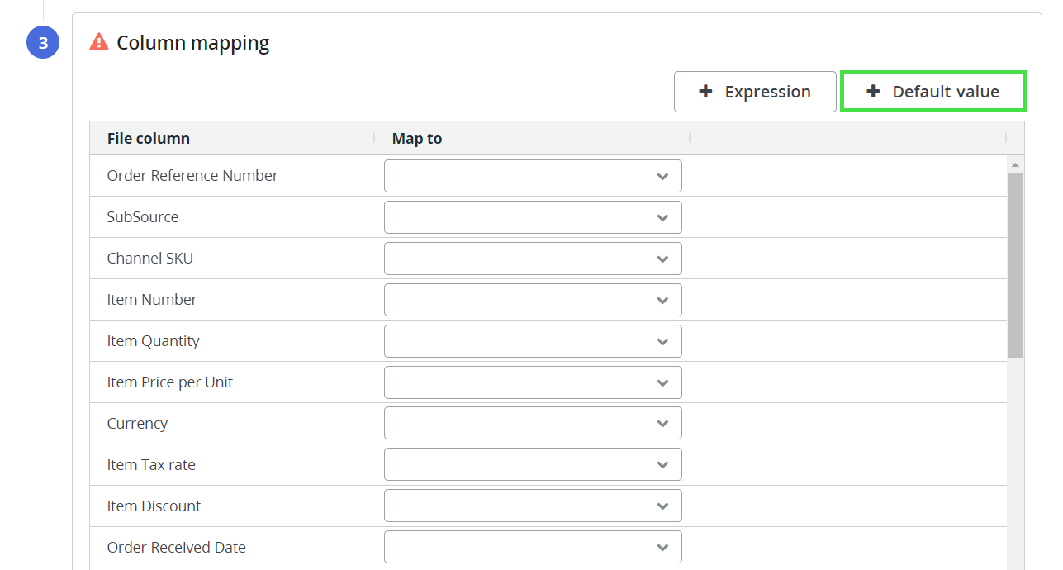Open Map to dropdown for Order Reference Number
The width and height of the screenshot is (1063, 570).
pos(533,176)
